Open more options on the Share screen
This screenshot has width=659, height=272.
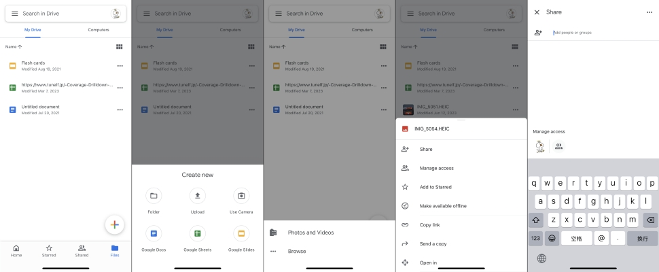pos(649,12)
